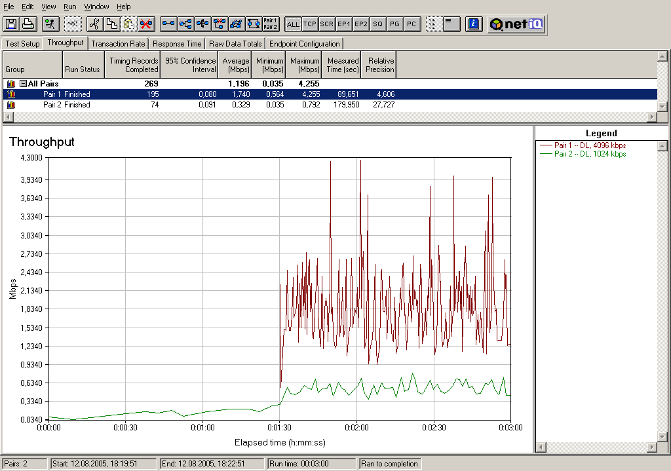
Task: Toggle the ALL pairs filter button
Action: [293, 24]
